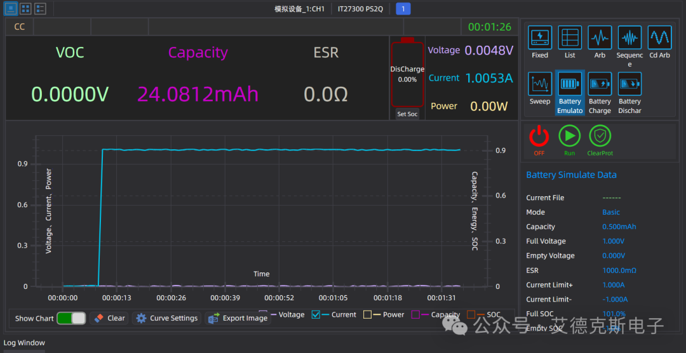Click the Set Soc button

407,114
